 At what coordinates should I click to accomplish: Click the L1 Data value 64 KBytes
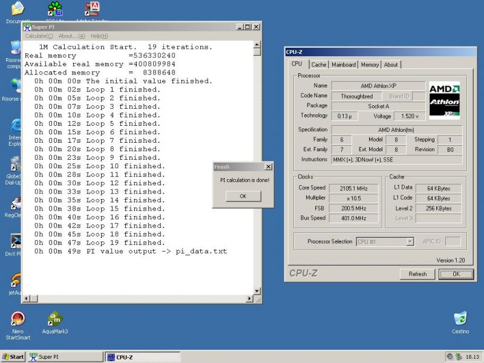pos(439,188)
